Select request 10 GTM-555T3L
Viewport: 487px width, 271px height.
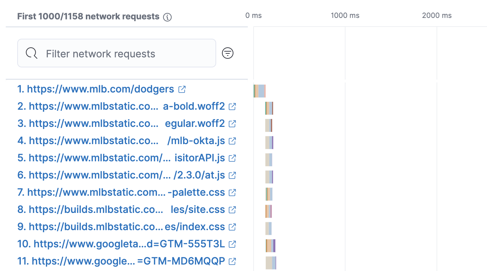tap(121, 244)
